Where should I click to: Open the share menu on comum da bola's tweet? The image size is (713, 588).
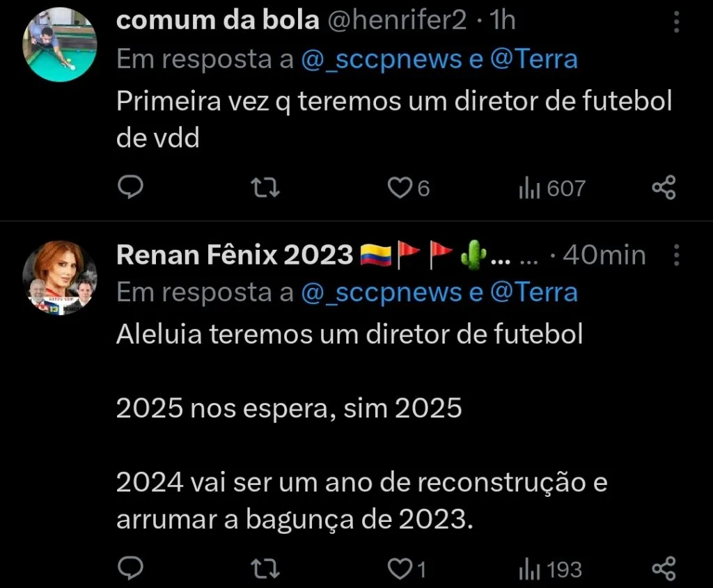(x=665, y=186)
